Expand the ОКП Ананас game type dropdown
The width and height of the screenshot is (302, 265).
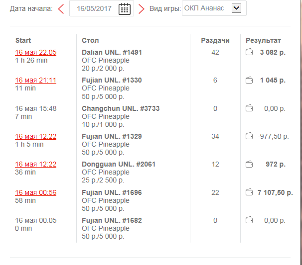214,8
